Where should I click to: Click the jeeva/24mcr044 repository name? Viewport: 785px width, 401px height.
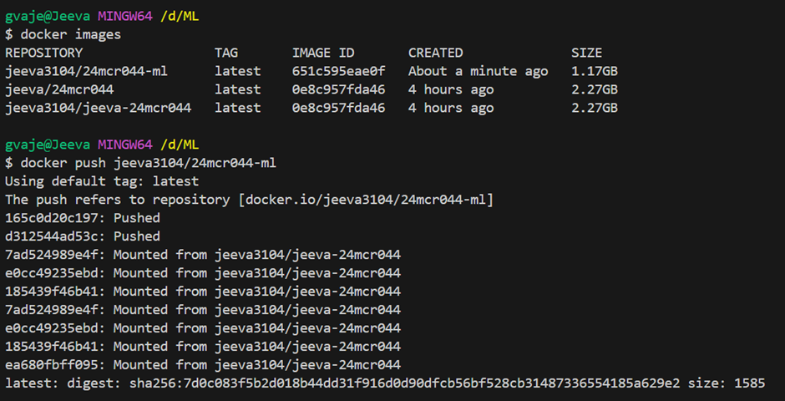click(59, 89)
